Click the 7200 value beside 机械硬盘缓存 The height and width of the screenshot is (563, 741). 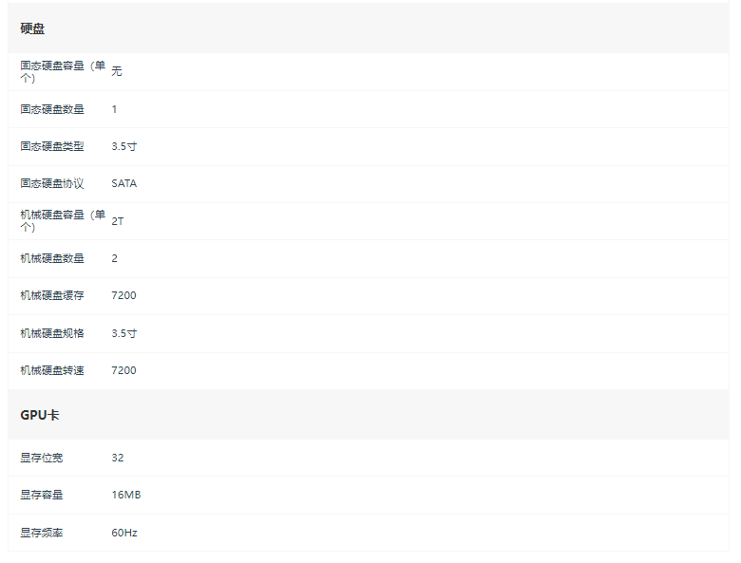click(x=123, y=295)
